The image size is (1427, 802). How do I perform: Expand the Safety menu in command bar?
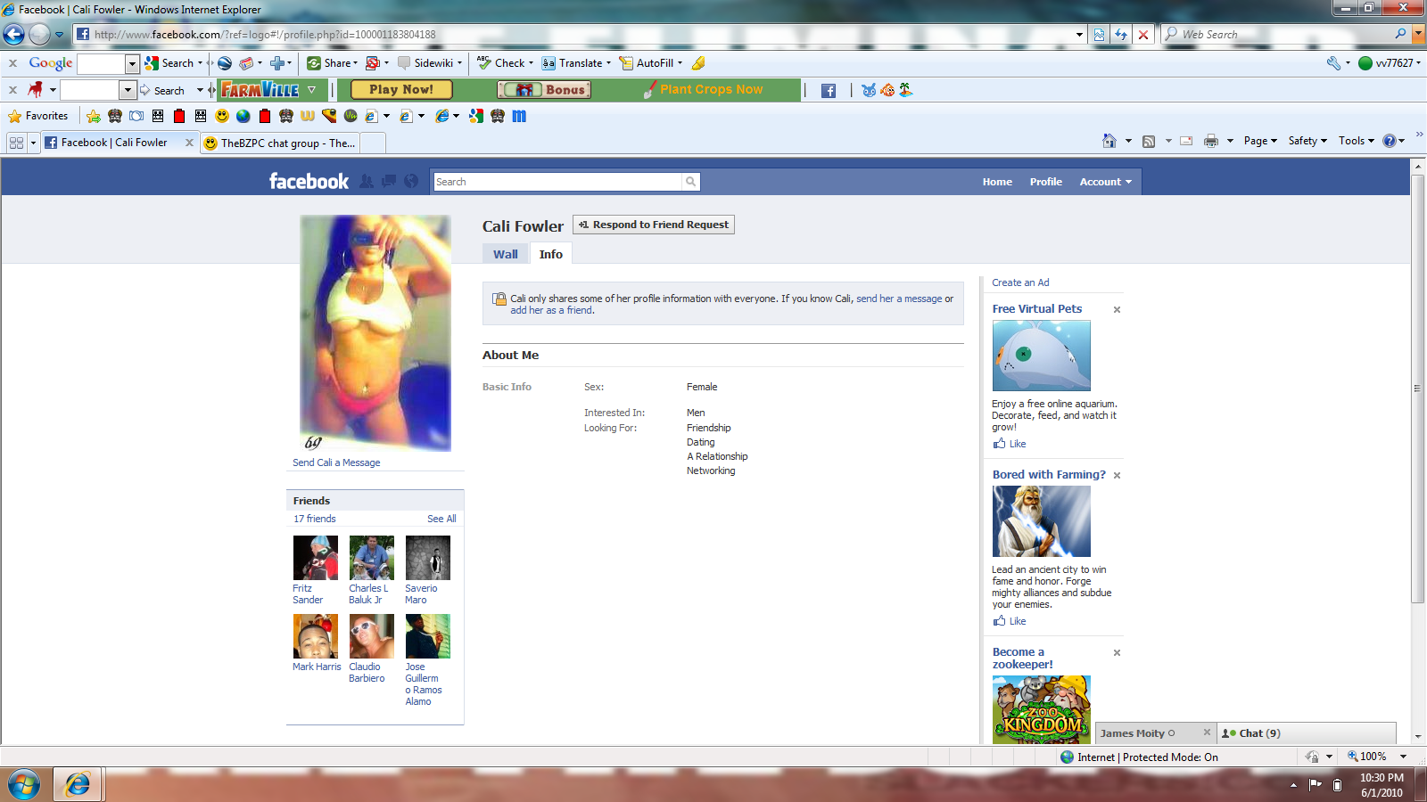pyautogui.click(x=1307, y=141)
